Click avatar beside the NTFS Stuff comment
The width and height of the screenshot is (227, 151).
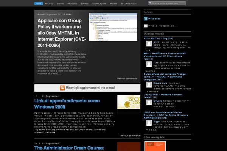tap(149, 44)
